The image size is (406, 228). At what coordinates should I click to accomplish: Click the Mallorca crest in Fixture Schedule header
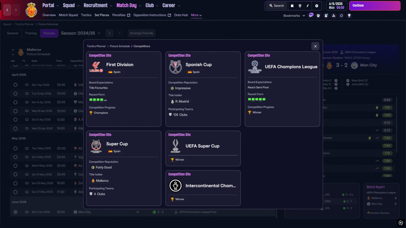[21, 52]
